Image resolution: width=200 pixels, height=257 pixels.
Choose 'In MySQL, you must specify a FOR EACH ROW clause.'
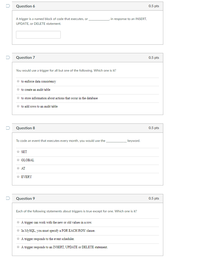click(18, 230)
